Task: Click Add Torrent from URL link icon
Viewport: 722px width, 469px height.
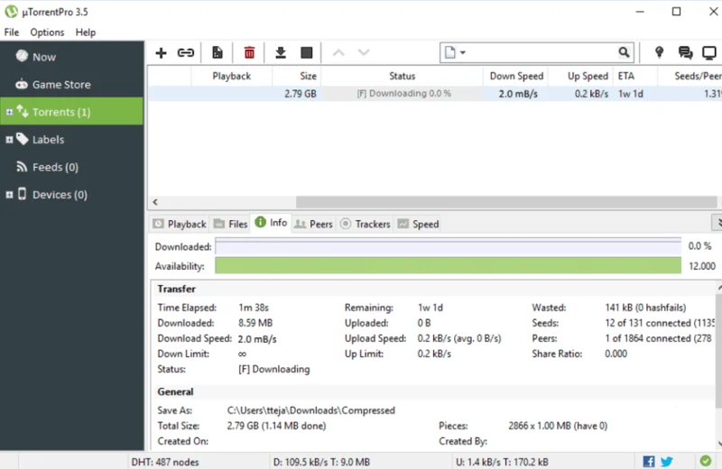Action: click(x=186, y=53)
